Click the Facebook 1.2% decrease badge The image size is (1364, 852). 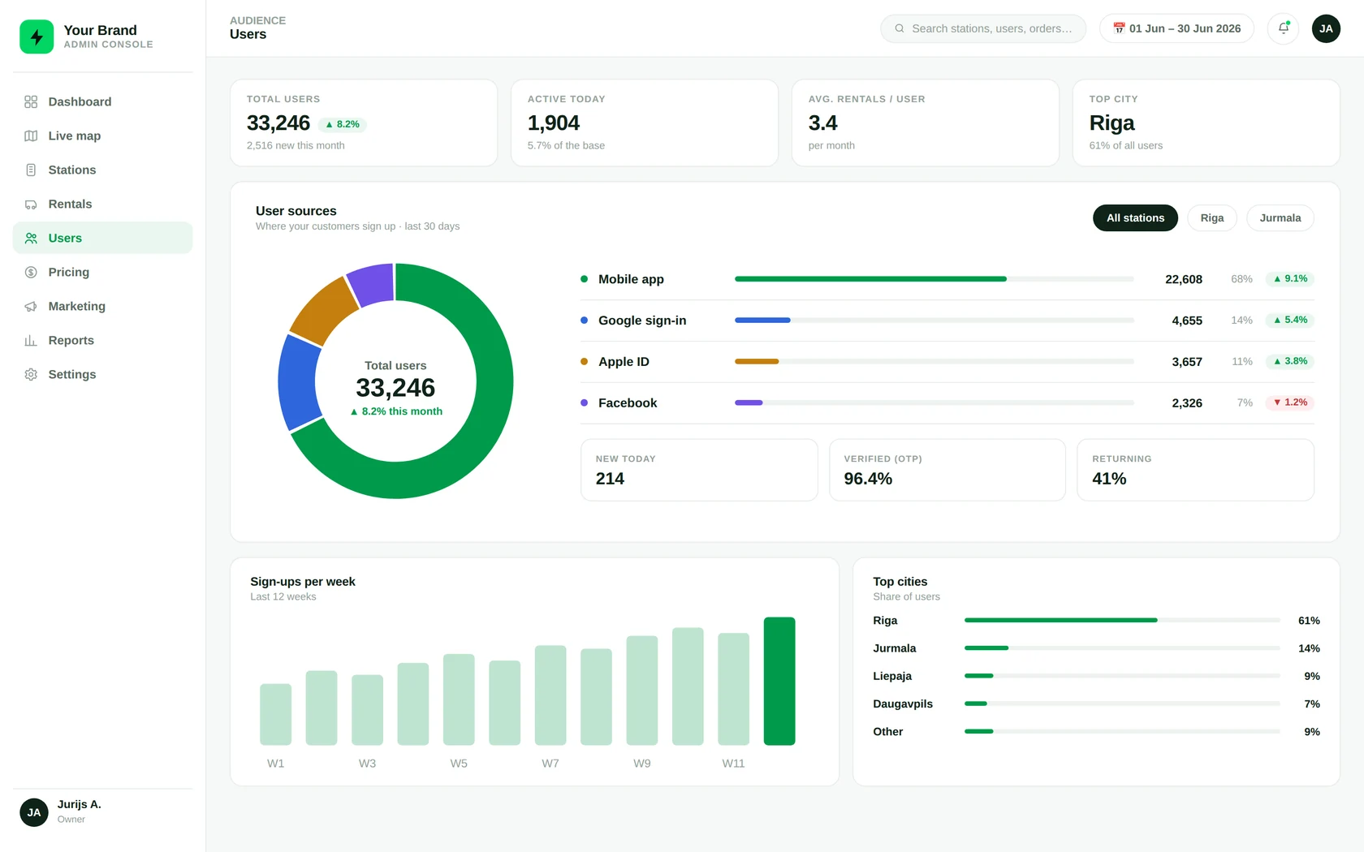coord(1290,402)
